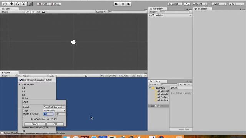The height and width of the screenshot is (138, 246).
Task: Click the Label field PixelCraft Portrait
Action: (x=54, y=107)
